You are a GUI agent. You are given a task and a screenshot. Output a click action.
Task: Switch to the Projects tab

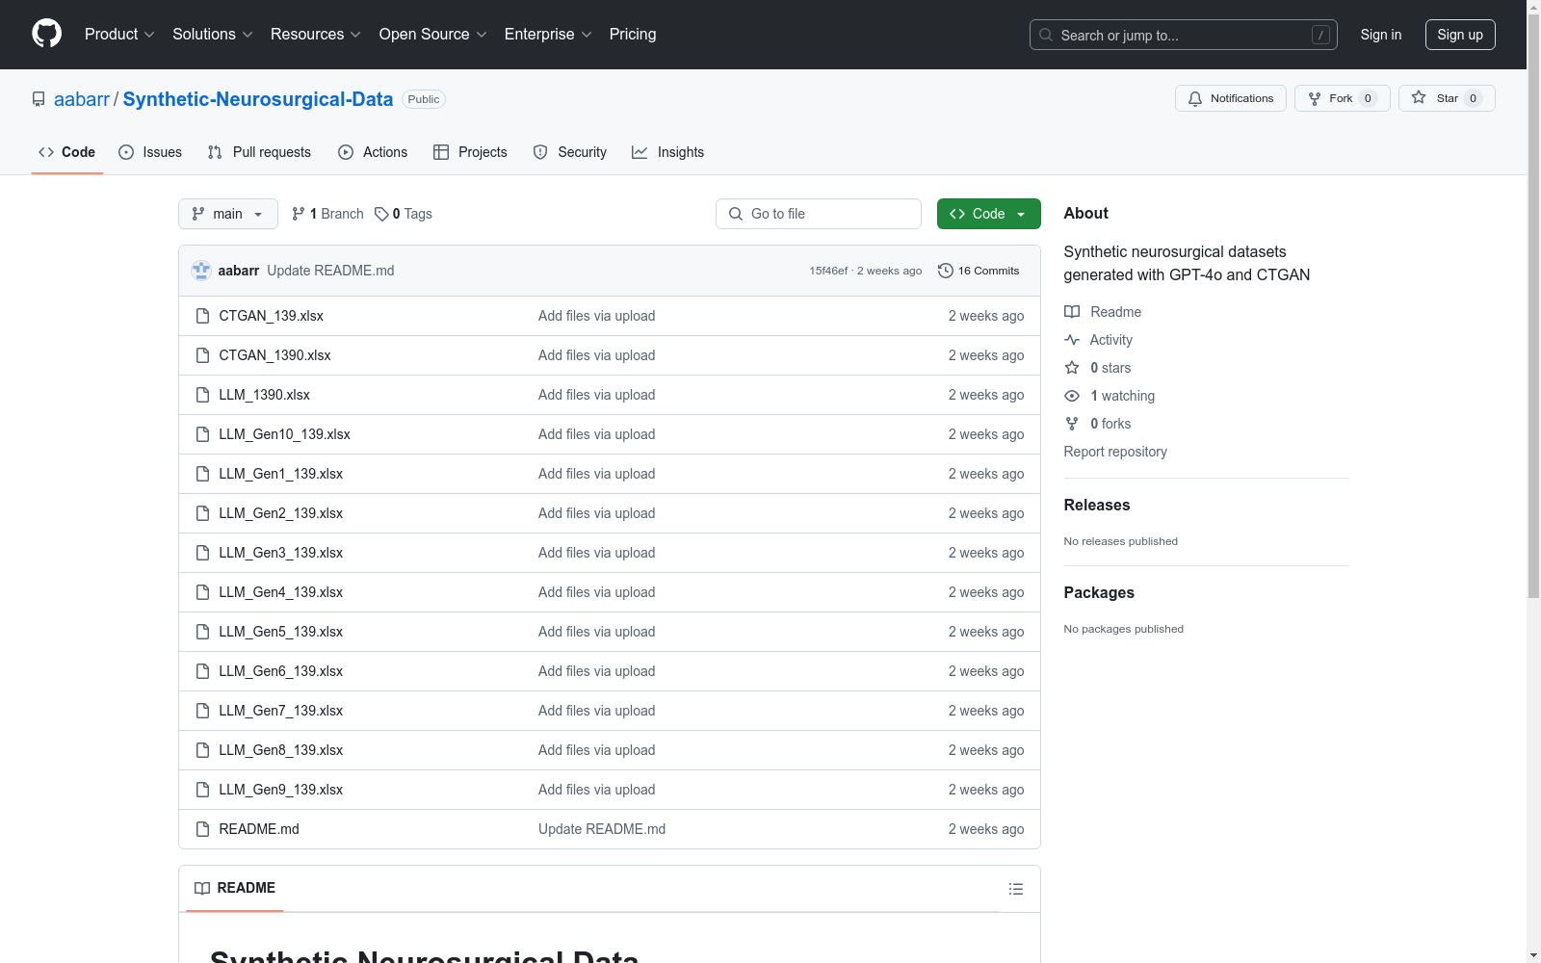click(470, 152)
